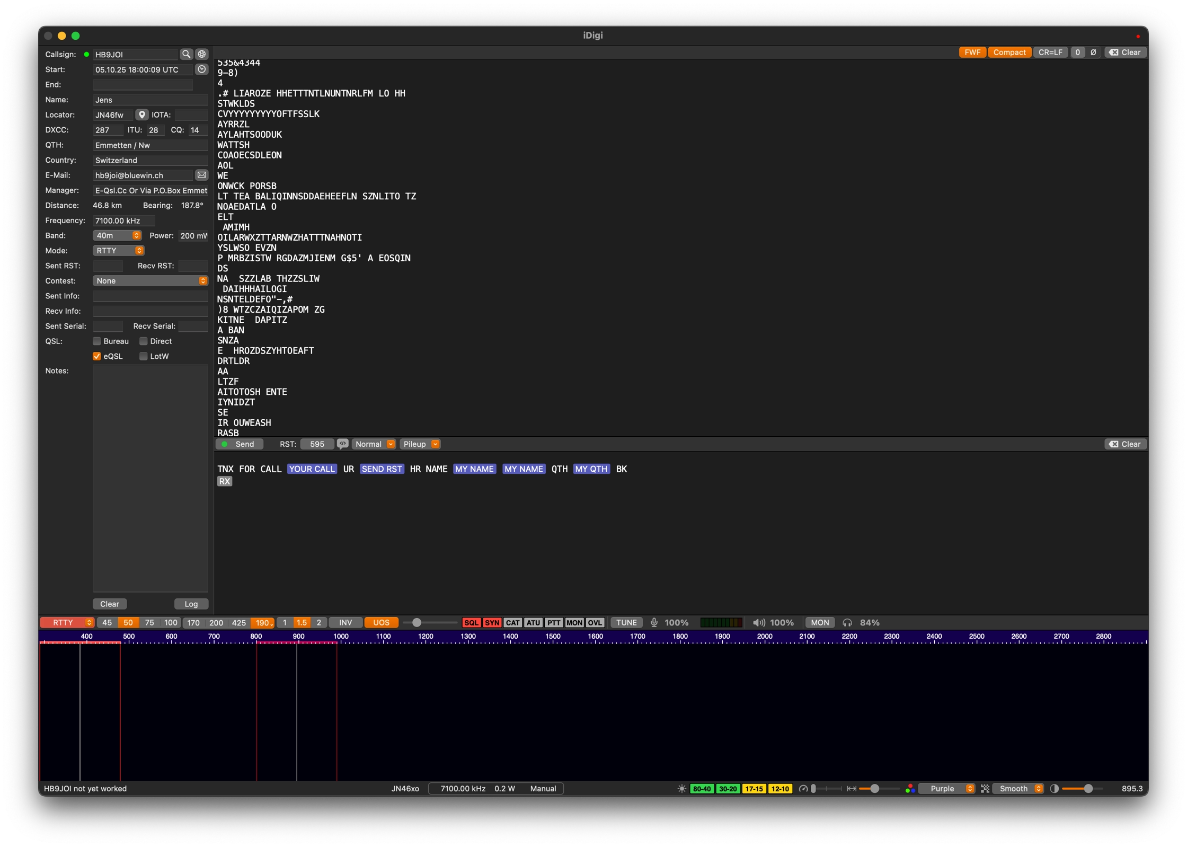This screenshot has height=847, width=1187.
Task: Click the slashed-zero icon in top toolbar
Action: [1093, 52]
